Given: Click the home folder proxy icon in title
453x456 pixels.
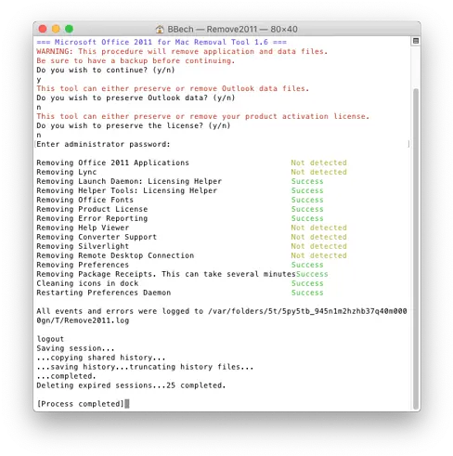Looking at the screenshot, I should (x=160, y=29).
